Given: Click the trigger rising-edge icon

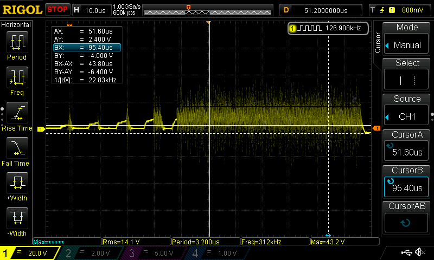Looking at the screenshot, I should point(382,10).
